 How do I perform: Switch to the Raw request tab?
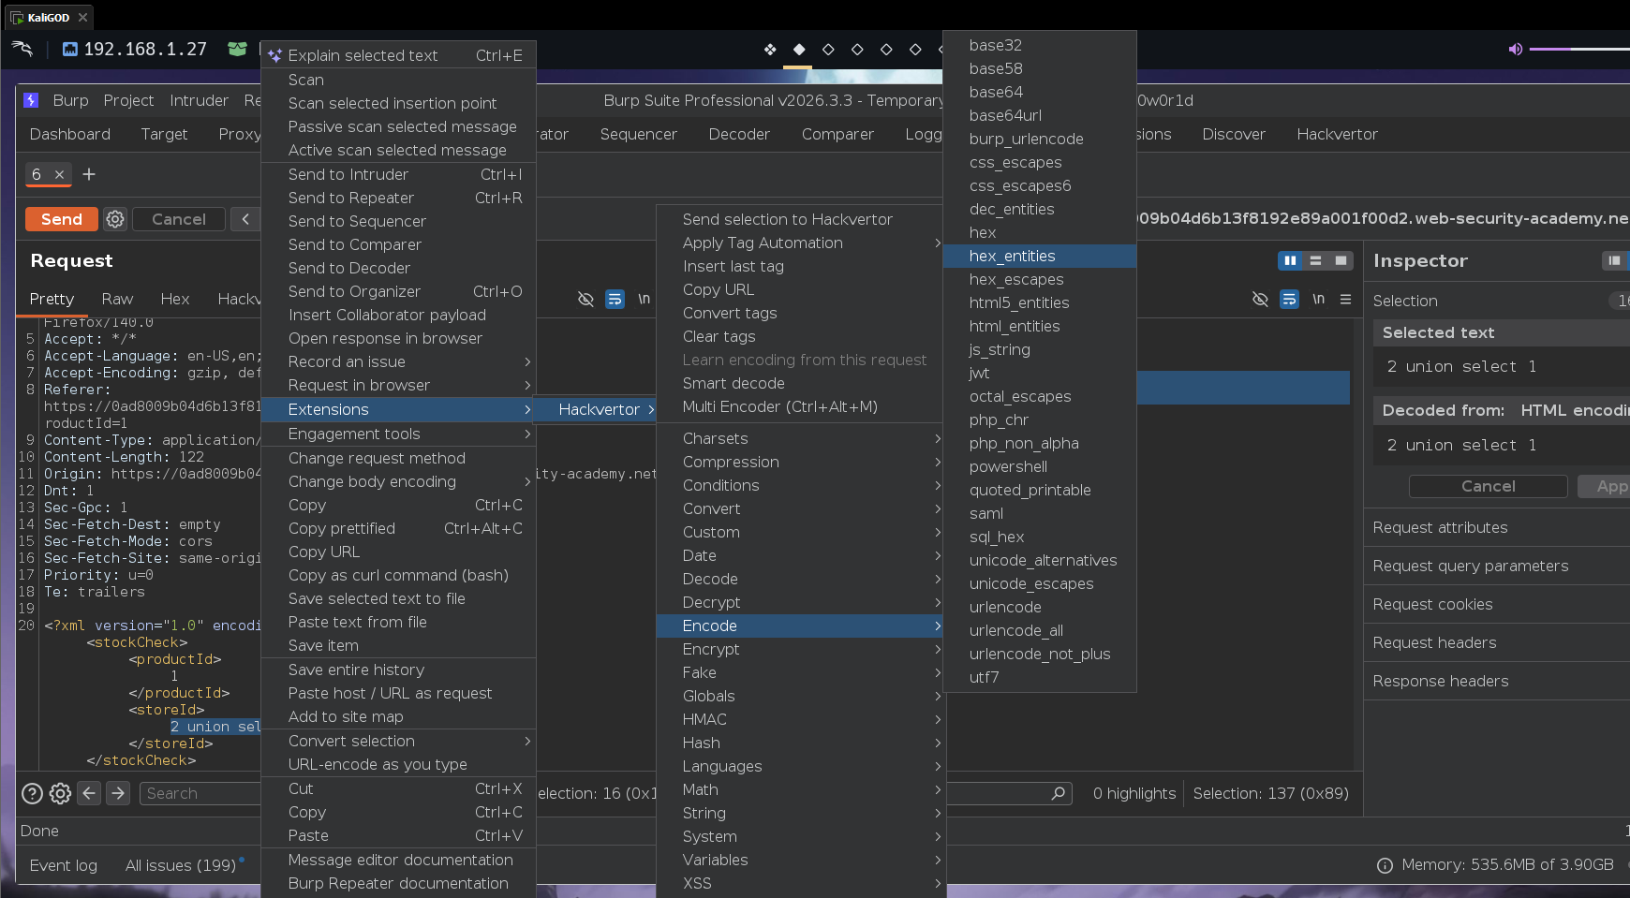pos(117,299)
